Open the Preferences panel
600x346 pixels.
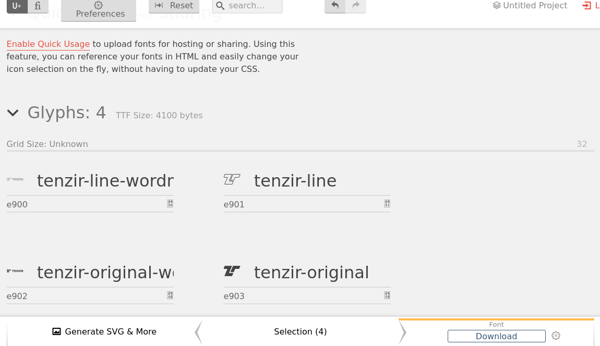(x=98, y=10)
